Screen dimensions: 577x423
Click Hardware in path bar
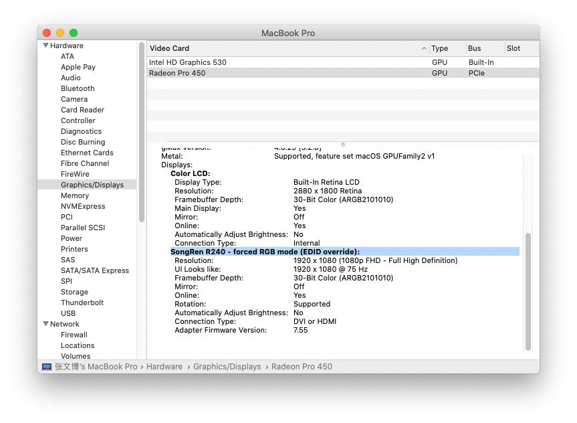click(x=164, y=367)
